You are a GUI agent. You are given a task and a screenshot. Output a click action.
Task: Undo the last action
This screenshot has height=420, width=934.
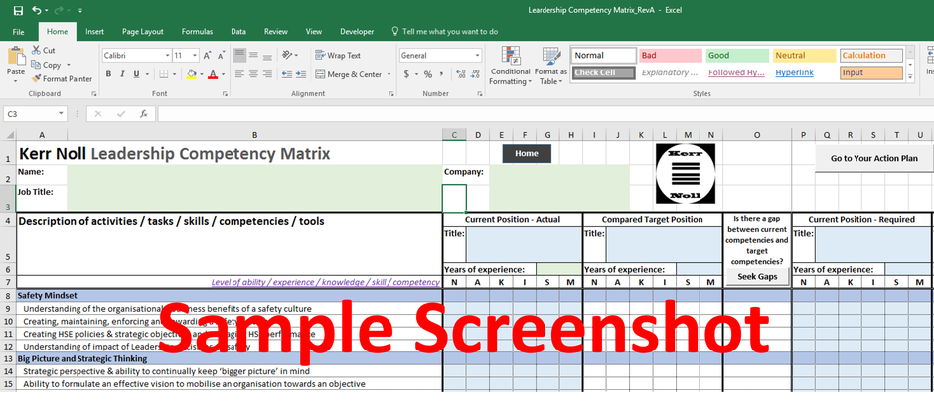click(37, 10)
